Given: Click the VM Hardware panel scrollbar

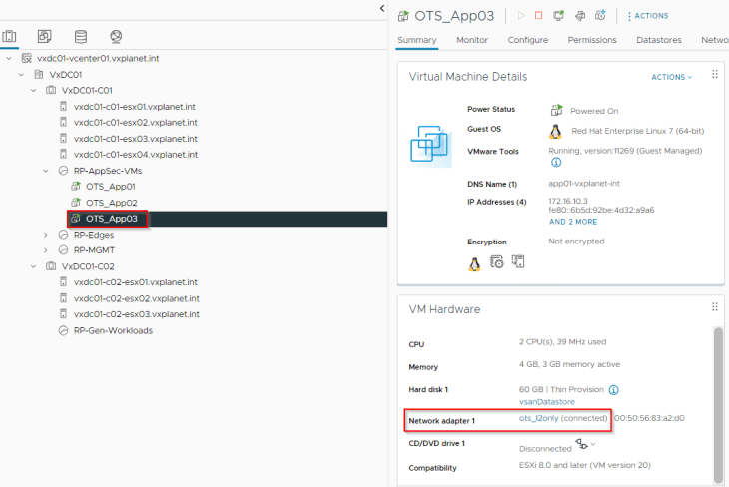Looking at the screenshot, I should (x=718, y=405).
